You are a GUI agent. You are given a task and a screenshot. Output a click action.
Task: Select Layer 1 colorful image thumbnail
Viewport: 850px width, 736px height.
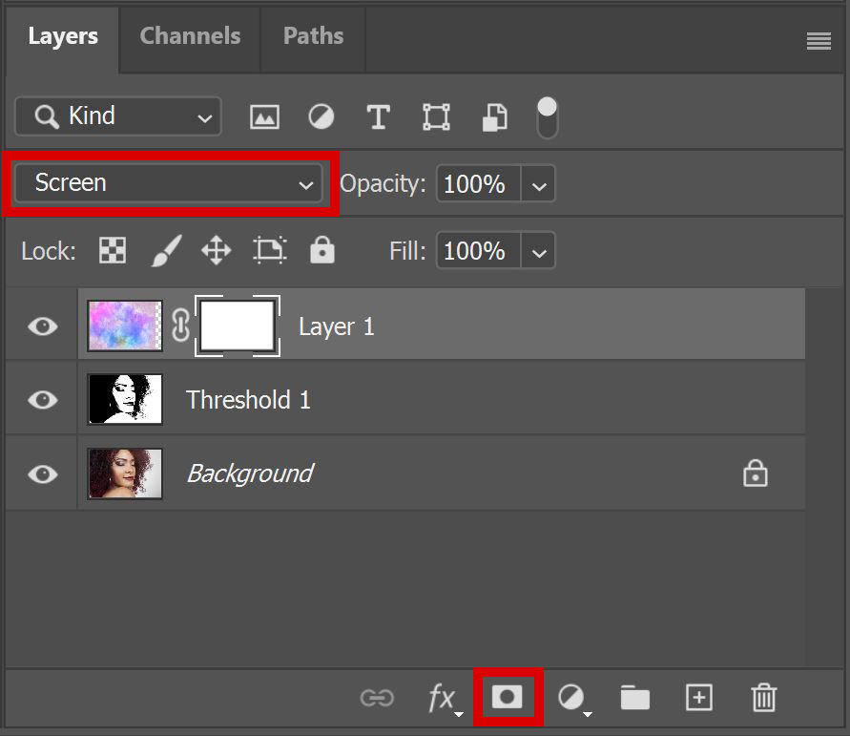point(125,326)
